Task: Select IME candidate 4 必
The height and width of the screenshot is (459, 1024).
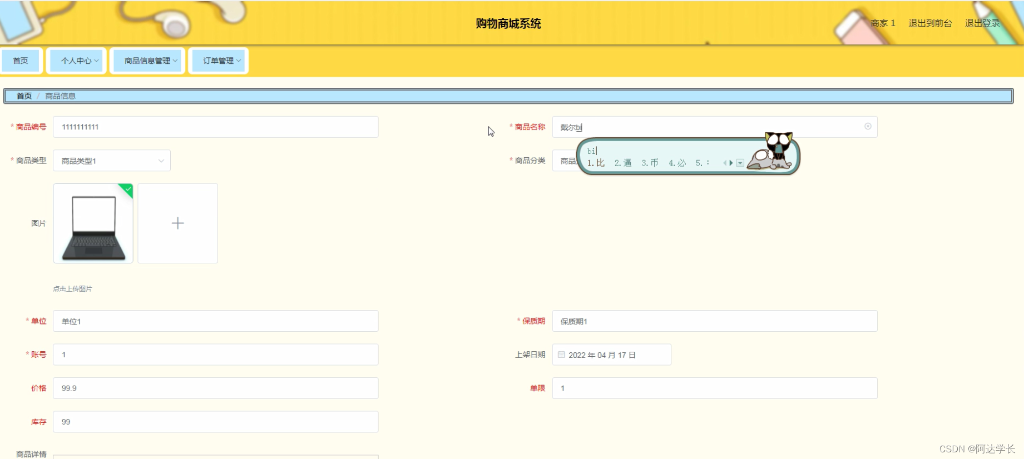Action: coord(677,163)
